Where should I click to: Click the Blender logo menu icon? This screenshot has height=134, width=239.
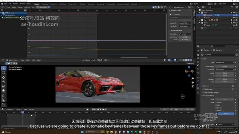click(2, 4)
